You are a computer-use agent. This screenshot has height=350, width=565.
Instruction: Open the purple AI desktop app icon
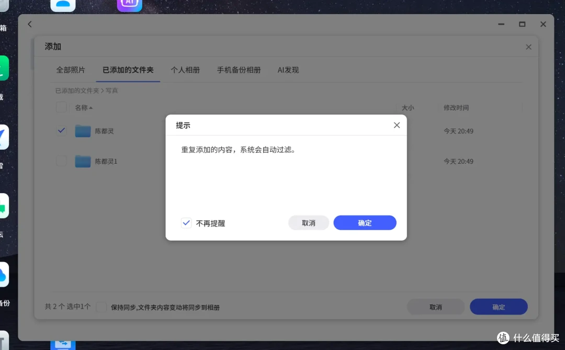(130, 4)
